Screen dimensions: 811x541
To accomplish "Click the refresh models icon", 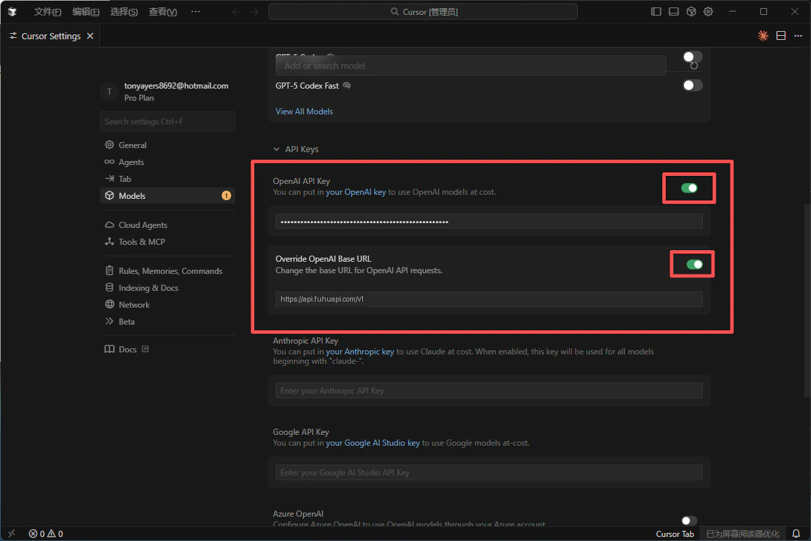I will 694,66.
